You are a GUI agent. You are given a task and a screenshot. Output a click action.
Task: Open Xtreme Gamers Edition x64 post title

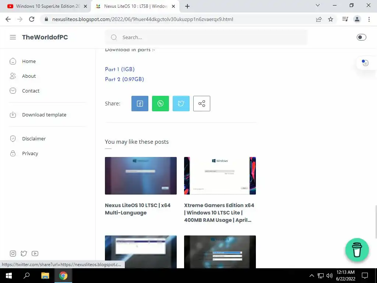[219, 213]
